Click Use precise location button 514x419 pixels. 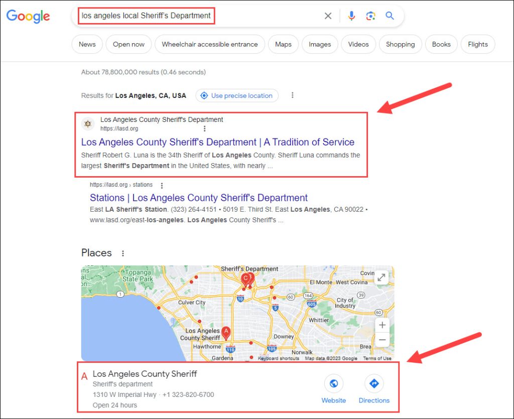[237, 96]
